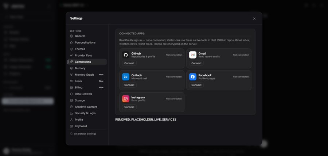Image resolution: width=328 pixels, height=156 pixels.
Task: Click the 'Microsoft mail' subtitle
Action: (x=139, y=79)
